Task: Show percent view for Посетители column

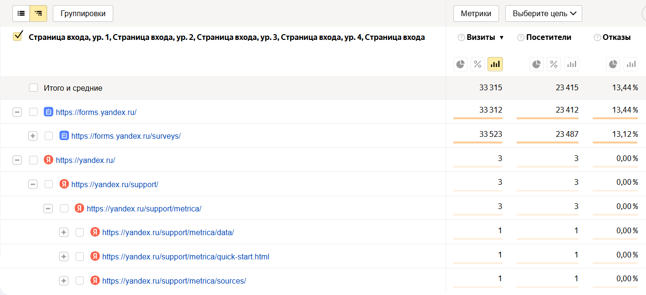Action: [554, 64]
